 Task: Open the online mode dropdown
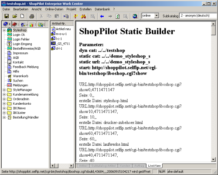157,15
